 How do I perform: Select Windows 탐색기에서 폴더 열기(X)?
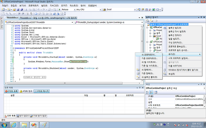[182, 70]
